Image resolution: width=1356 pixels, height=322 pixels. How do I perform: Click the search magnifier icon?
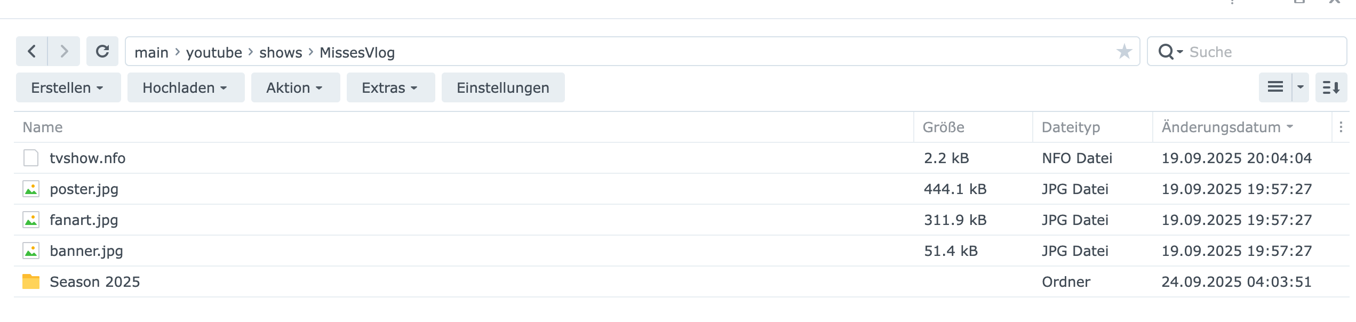pos(1166,52)
